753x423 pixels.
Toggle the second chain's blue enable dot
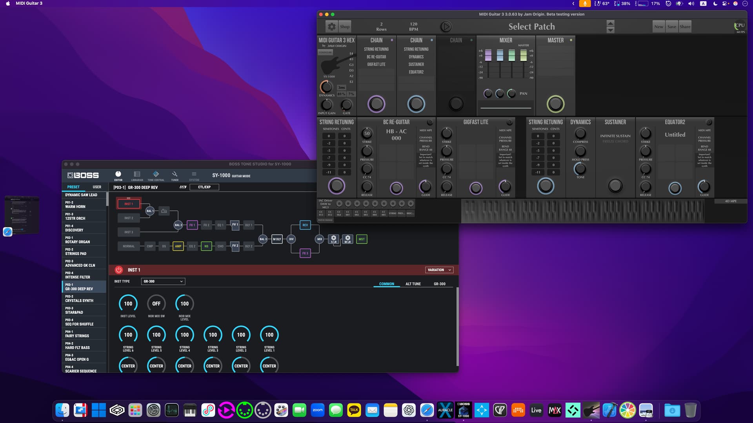tap(432, 40)
